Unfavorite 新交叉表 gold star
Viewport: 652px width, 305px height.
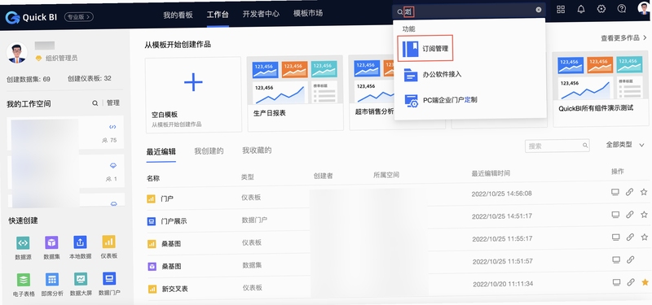645,282
